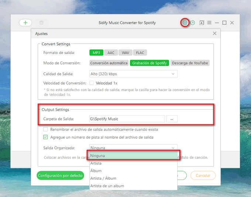Close the Sidify main window

[232, 23]
